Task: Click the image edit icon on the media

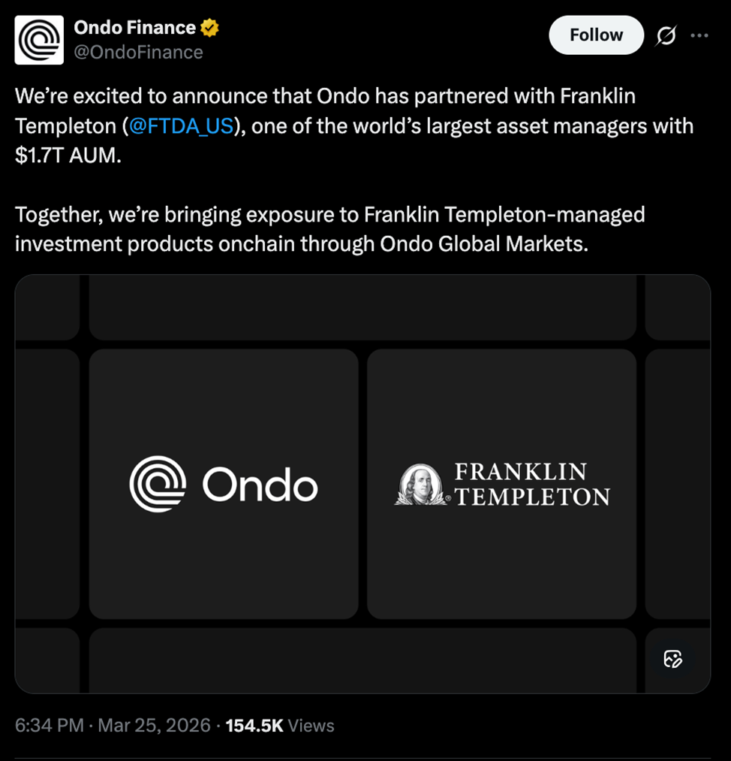Action: point(672,660)
